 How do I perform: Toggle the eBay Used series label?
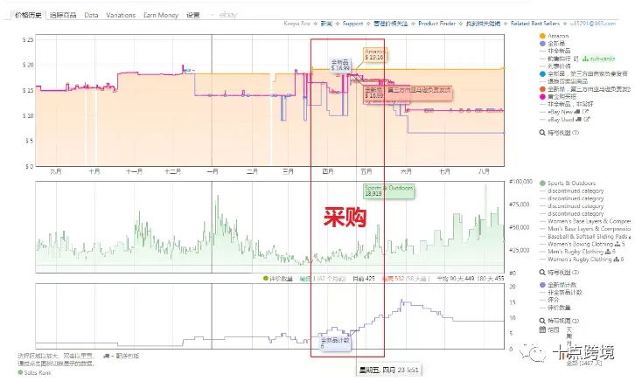coord(561,120)
